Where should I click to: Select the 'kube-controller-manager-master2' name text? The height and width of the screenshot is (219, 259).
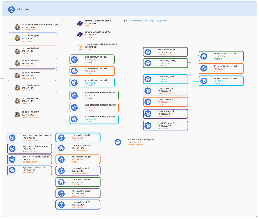[x=100, y=117]
